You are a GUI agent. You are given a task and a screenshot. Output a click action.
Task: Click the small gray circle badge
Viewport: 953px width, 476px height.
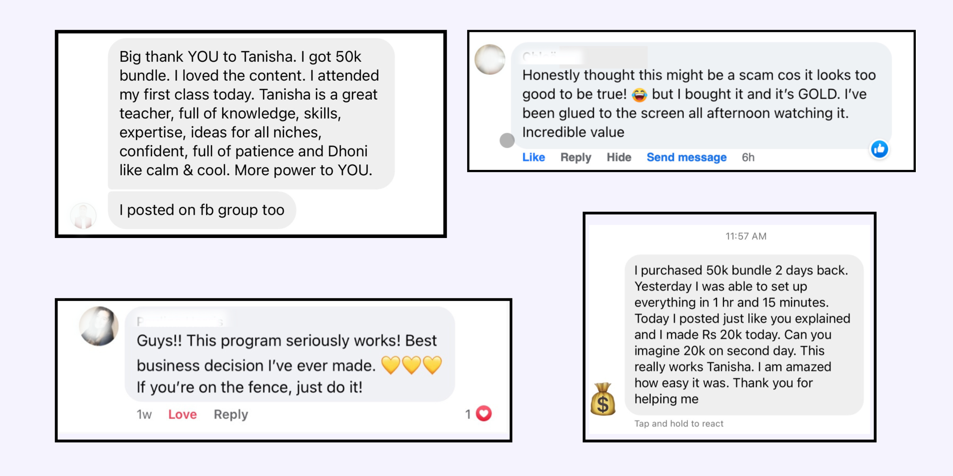[507, 141]
